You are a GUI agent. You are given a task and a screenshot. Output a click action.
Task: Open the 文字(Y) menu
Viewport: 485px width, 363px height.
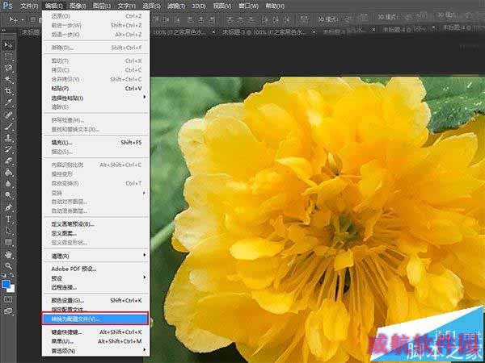click(x=127, y=6)
